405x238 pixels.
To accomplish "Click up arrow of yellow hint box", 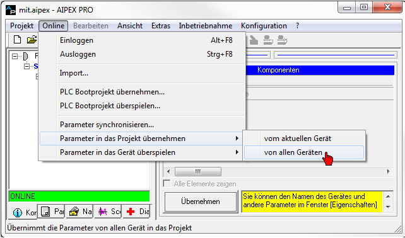I will coord(388,196).
